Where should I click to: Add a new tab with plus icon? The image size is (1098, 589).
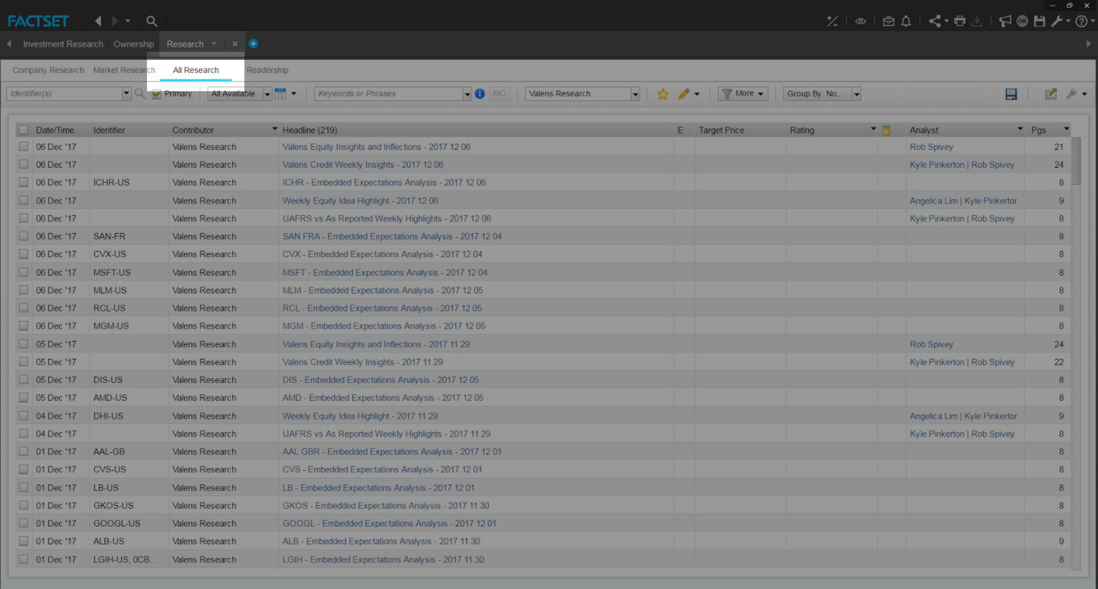253,43
